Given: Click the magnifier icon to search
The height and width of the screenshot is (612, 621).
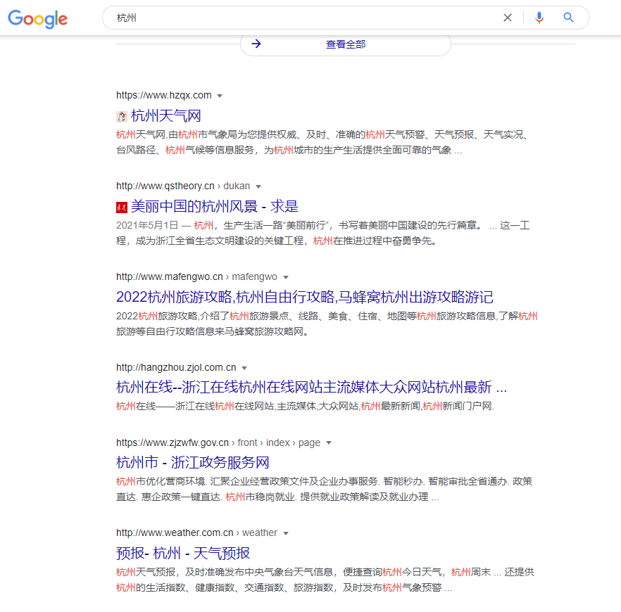Looking at the screenshot, I should (x=568, y=18).
